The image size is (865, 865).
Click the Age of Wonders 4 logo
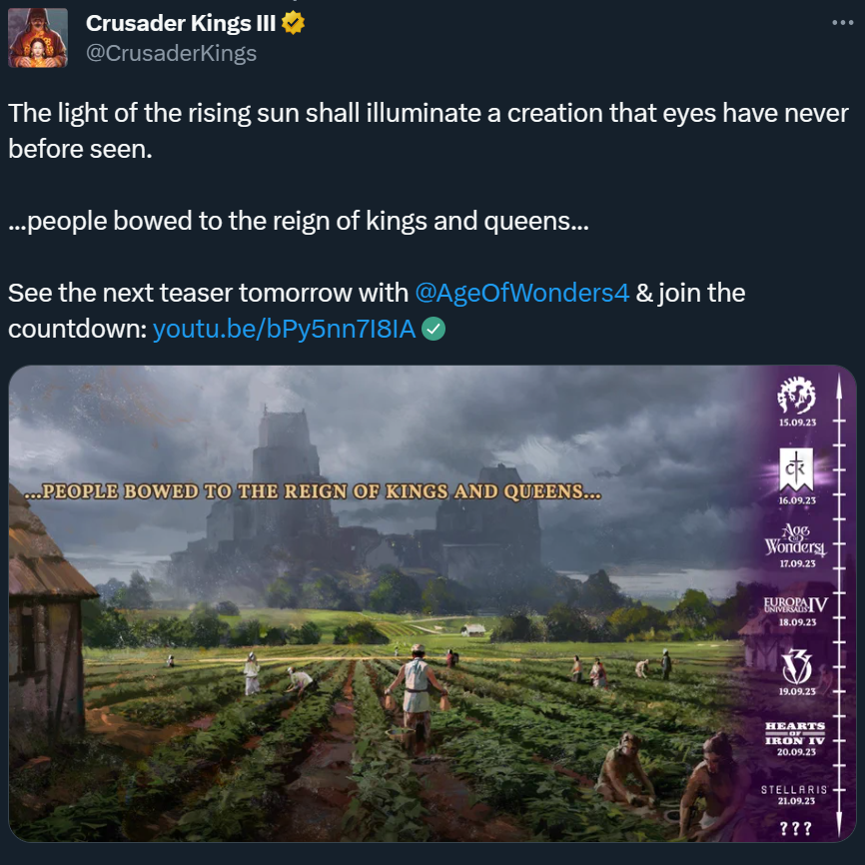[x=796, y=539]
